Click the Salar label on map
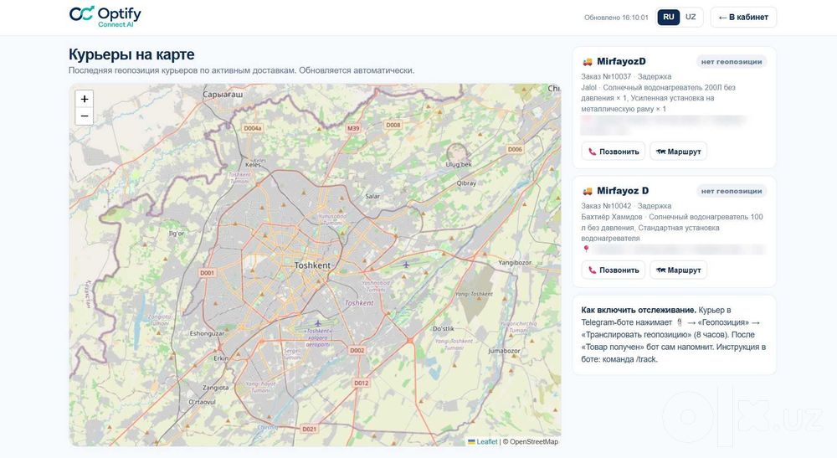This screenshot has width=837, height=458. tap(372, 197)
